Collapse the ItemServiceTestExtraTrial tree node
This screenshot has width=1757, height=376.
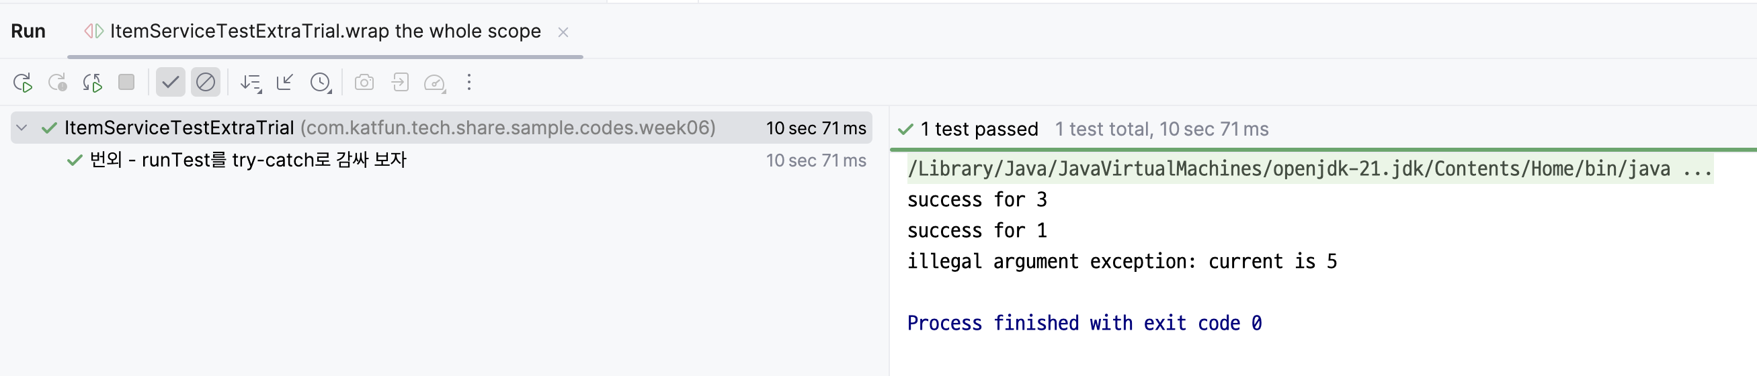[x=22, y=128]
